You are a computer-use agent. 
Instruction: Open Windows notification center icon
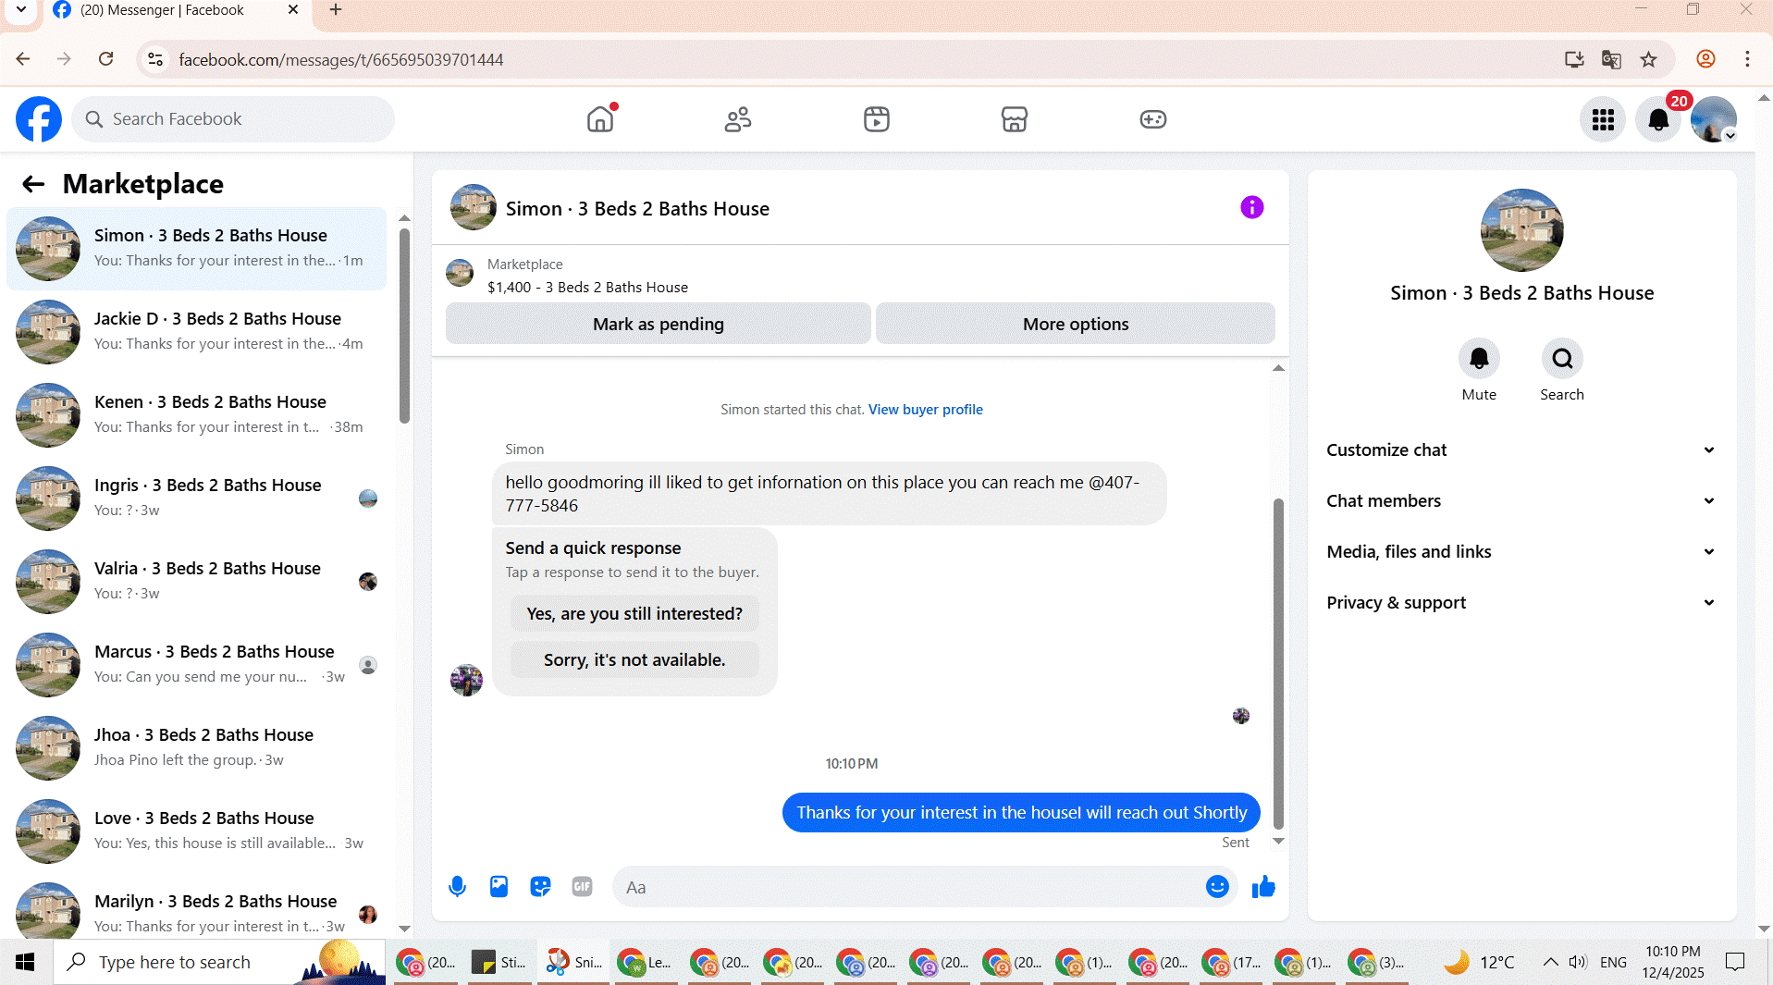coord(1735,962)
